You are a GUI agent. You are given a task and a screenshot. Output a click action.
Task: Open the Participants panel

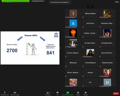point(48,93)
